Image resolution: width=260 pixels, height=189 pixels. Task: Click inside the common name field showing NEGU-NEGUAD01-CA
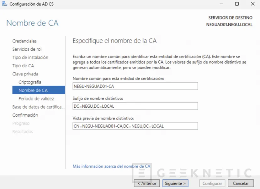click(x=135, y=86)
